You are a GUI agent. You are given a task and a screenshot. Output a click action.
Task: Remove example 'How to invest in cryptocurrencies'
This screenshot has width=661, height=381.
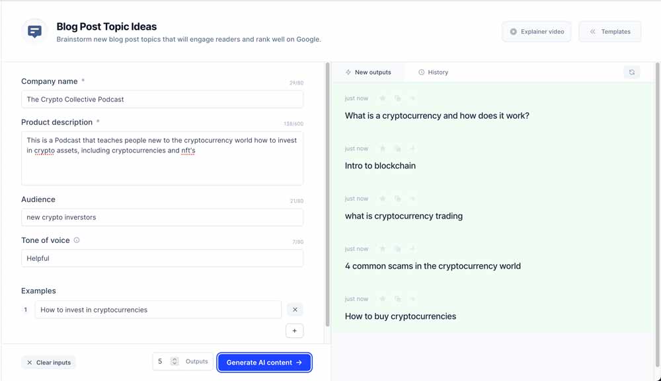295,310
